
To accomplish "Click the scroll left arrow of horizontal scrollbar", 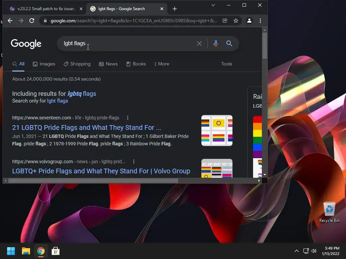I will (x=5, y=181).
